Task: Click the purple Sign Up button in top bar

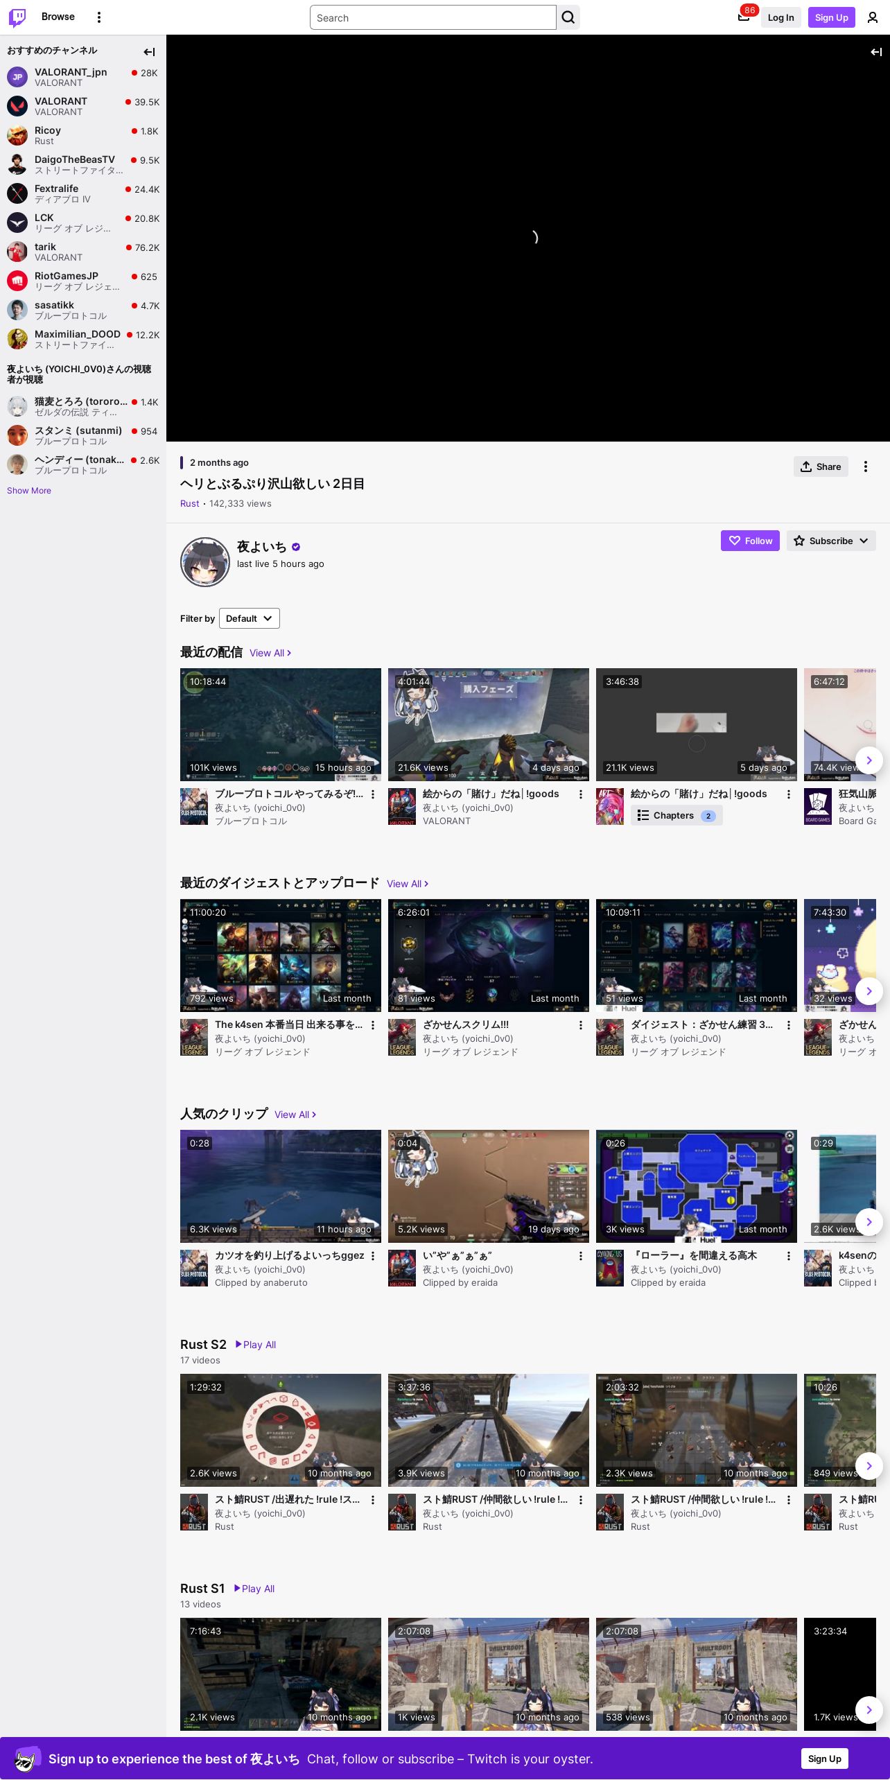Action: coord(832,17)
